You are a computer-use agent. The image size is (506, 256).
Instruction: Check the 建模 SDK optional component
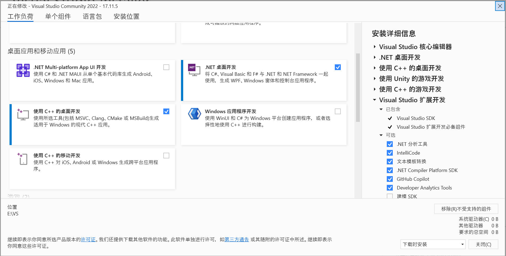click(390, 196)
